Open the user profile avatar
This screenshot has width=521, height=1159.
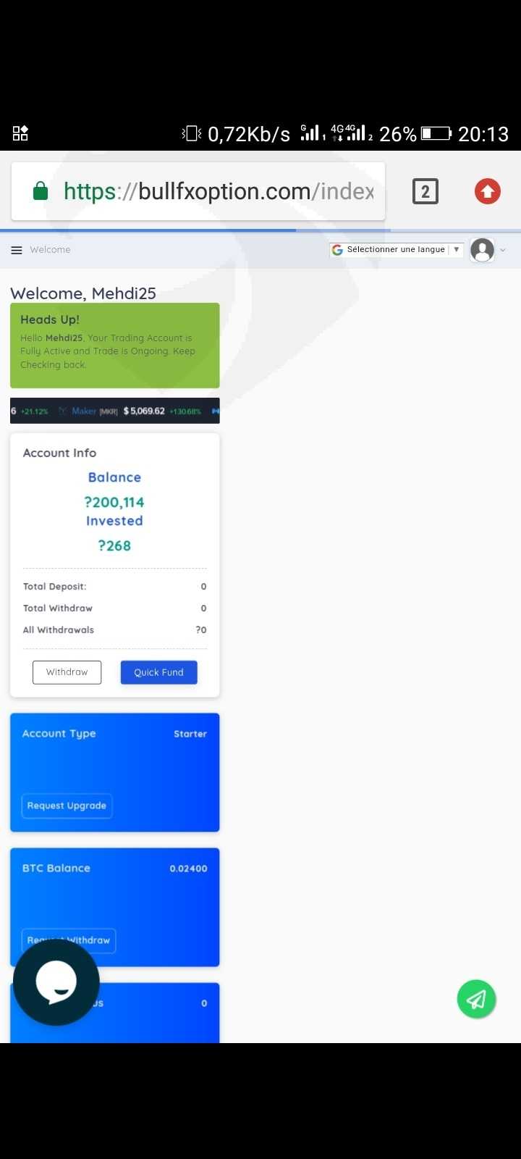tap(482, 250)
